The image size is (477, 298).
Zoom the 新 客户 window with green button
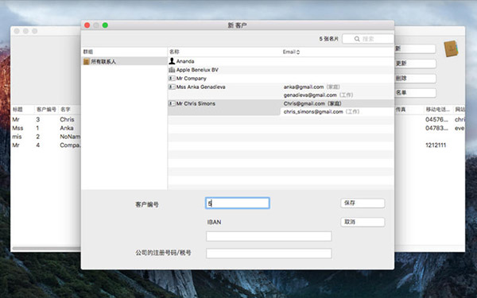(x=105, y=25)
